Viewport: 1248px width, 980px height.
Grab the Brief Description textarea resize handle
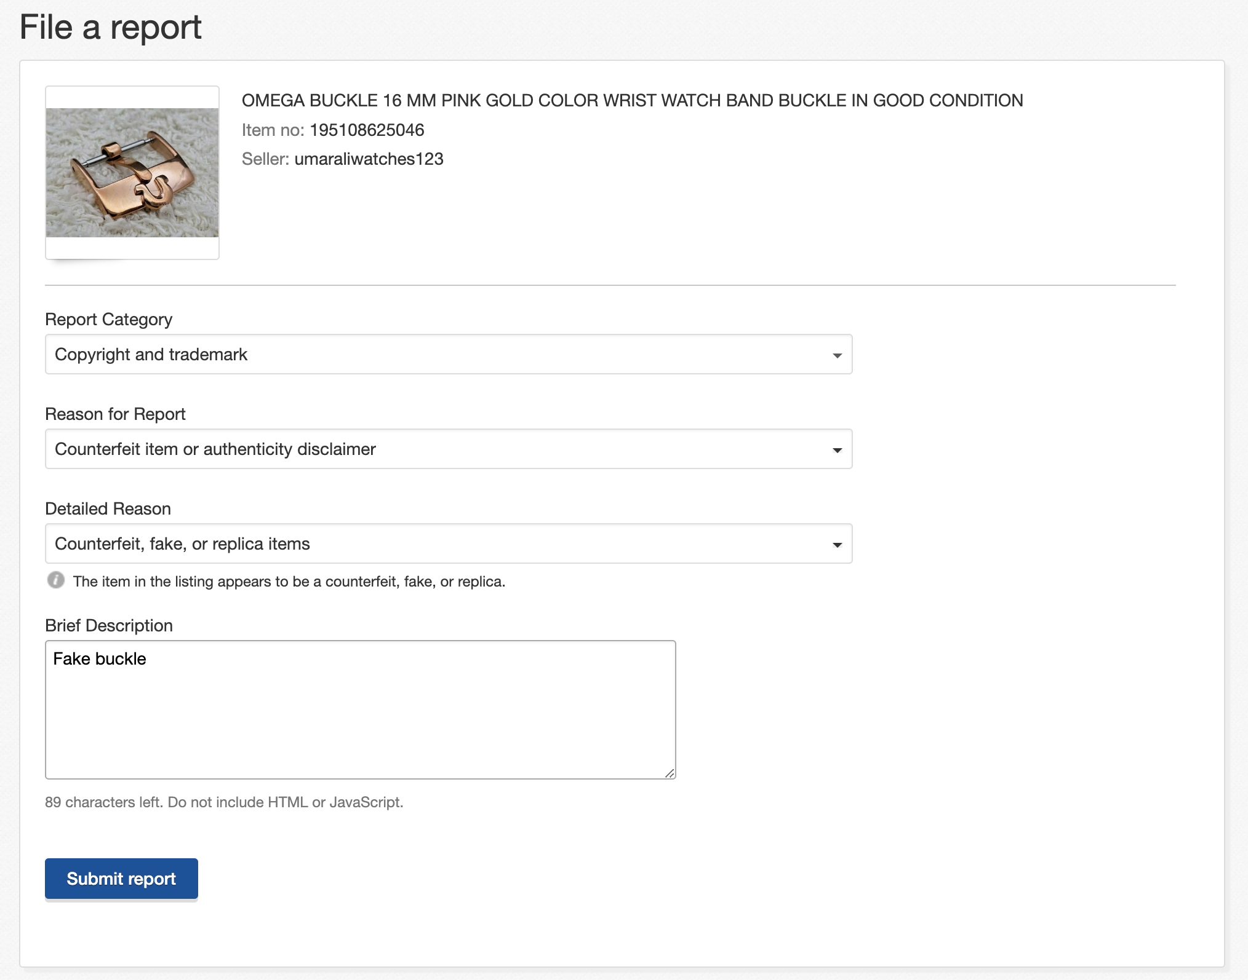pos(670,773)
